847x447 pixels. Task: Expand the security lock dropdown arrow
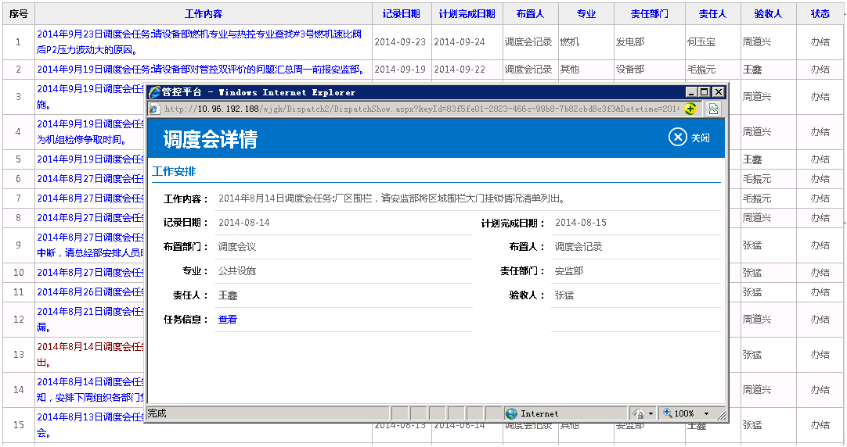click(x=651, y=413)
